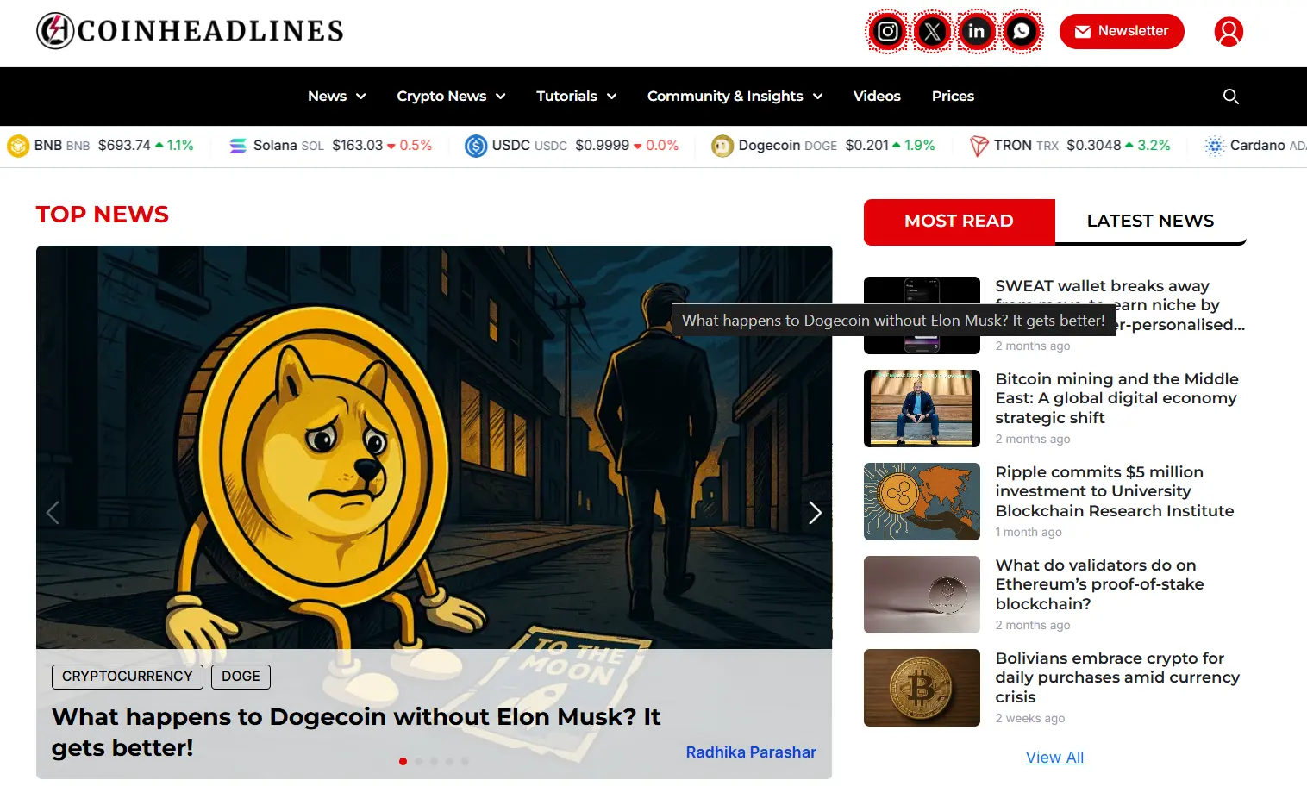Click BNB price $693.74 in ticker
The image size is (1307, 805).
pos(124,146)
